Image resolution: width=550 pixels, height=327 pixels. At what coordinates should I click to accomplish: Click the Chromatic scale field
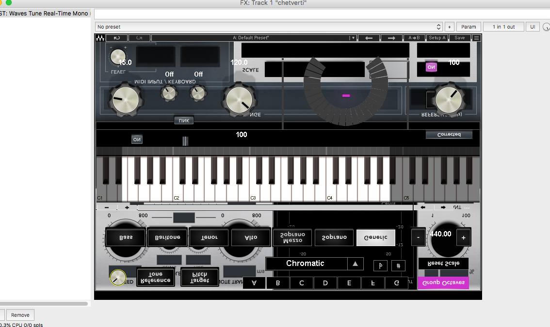point(307,264)
